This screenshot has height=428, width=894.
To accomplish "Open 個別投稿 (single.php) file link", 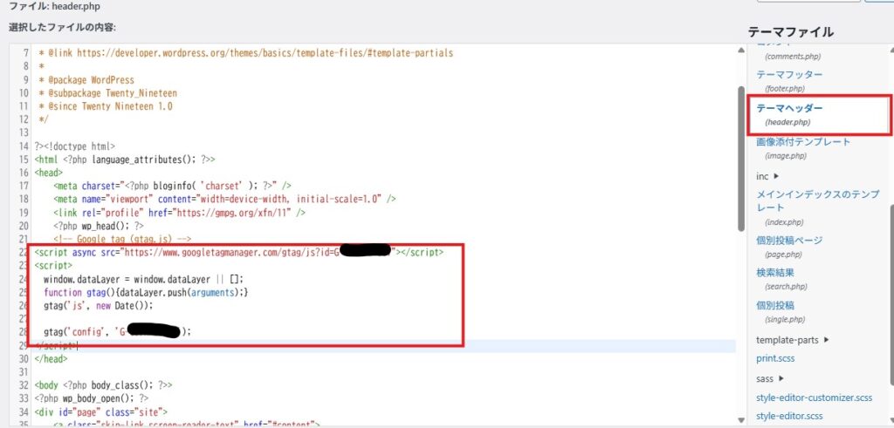I will pos(775,306).
